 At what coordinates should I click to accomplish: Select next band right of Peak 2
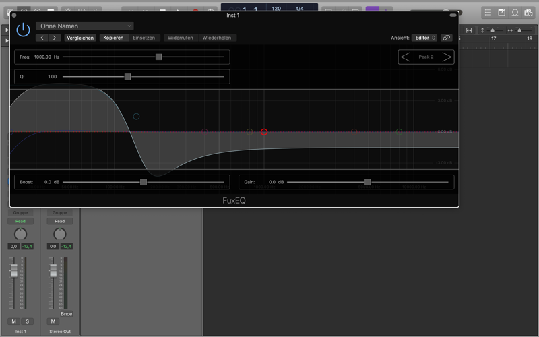(446, 57)
